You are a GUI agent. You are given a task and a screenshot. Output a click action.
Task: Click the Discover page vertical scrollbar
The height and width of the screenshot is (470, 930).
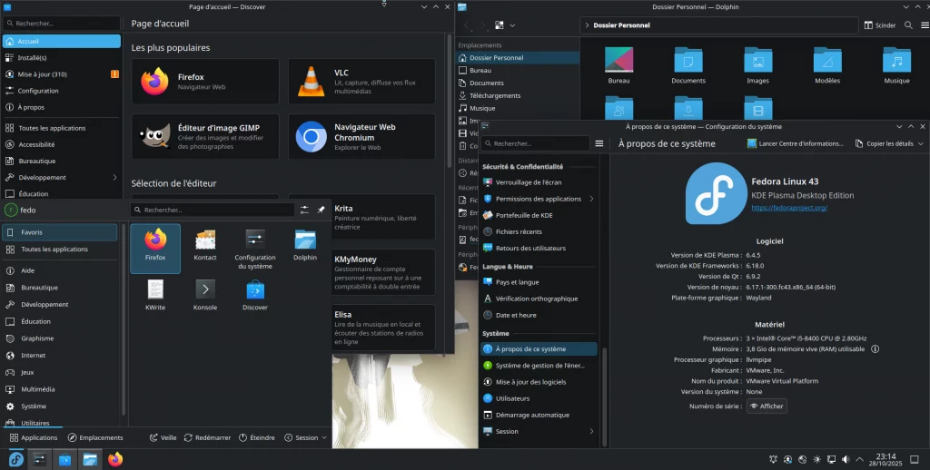(449, 100)
